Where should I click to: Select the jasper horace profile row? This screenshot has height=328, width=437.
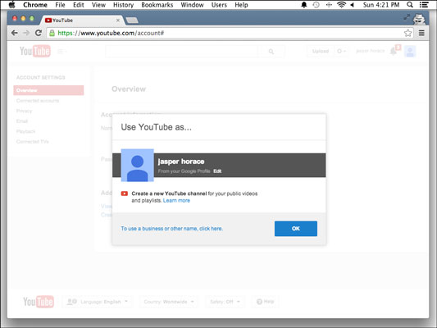tap(219, 166)
